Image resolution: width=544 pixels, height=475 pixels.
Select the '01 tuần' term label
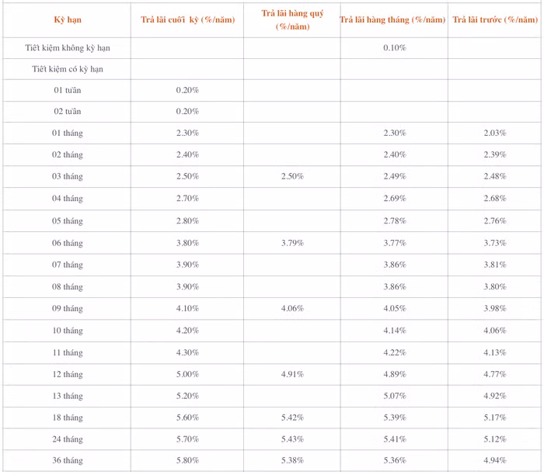click(x=68, y=90)
